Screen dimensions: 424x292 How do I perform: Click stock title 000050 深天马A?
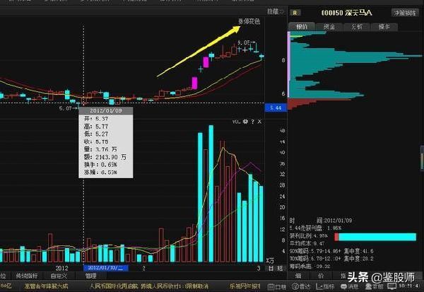[x=347, y=13]
